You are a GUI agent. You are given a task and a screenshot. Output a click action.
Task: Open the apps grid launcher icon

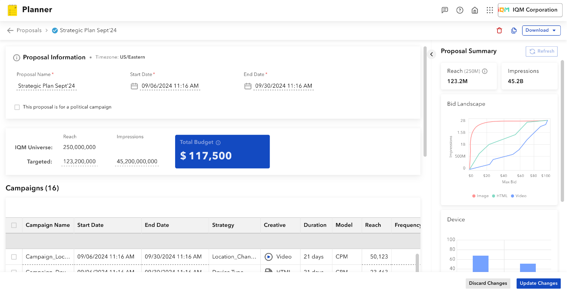point(490,10)
